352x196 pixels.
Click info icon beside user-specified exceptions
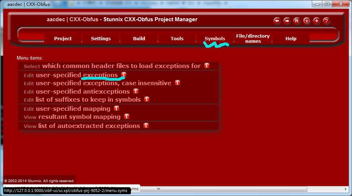click(124, 75)
